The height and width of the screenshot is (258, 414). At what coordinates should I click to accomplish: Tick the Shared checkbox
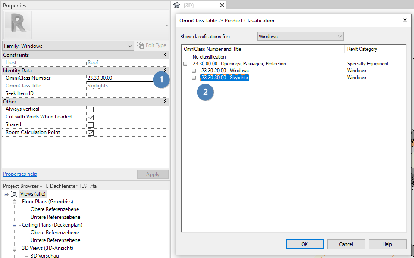click(91, 125)
